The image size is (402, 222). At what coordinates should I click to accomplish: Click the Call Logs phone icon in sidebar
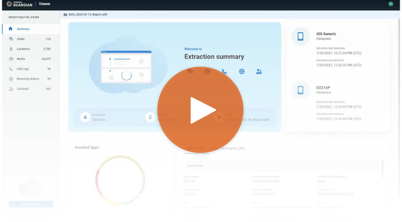click(x=11, y=69)
